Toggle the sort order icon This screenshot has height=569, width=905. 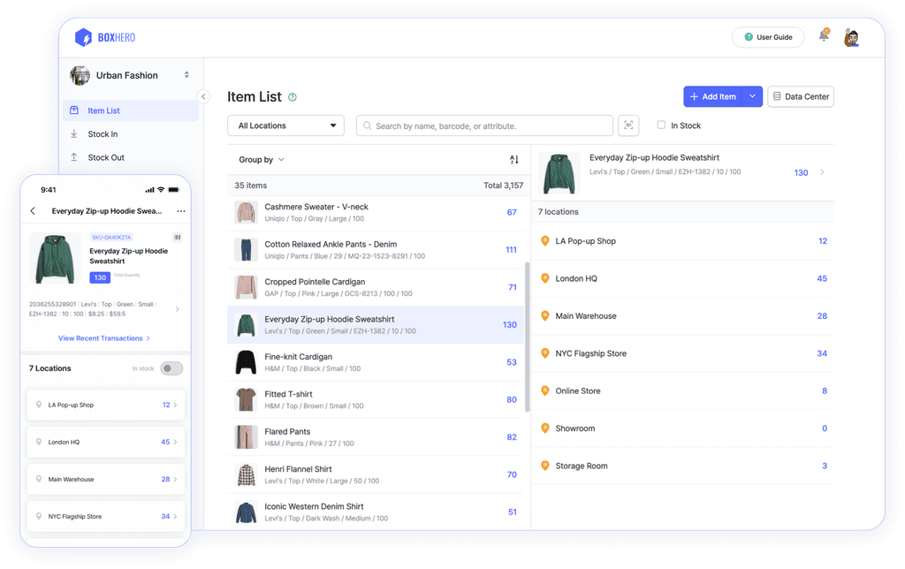coord(514,160)
